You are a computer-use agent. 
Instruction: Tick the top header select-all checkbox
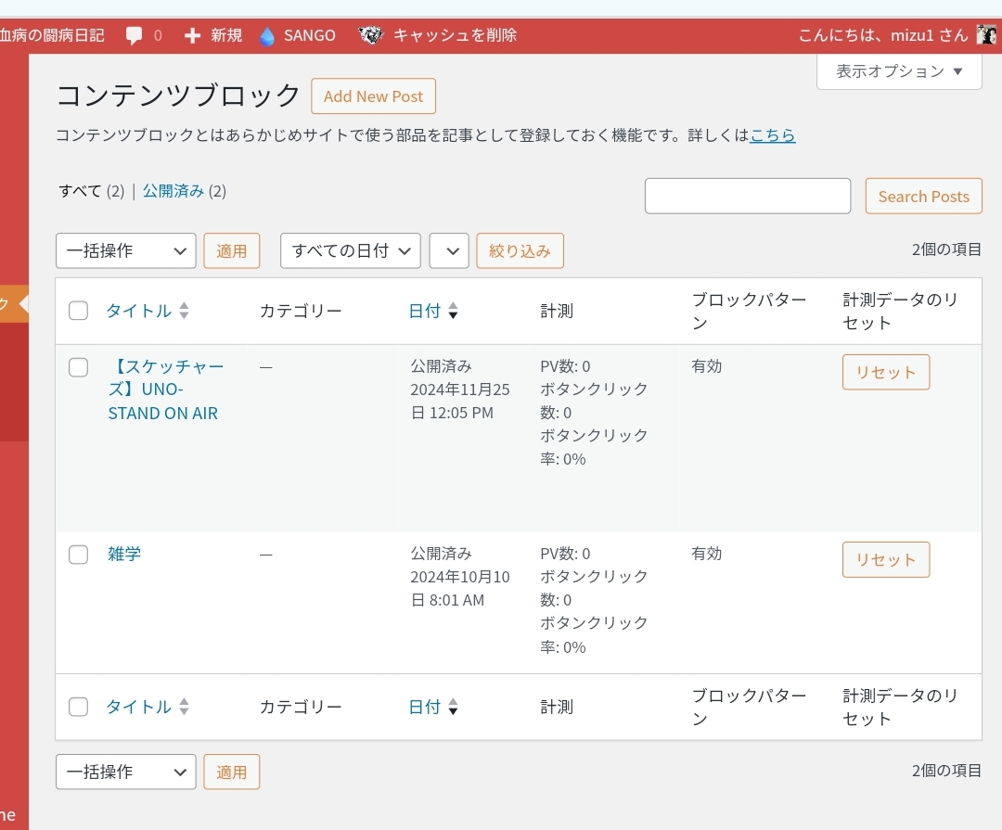78,311
